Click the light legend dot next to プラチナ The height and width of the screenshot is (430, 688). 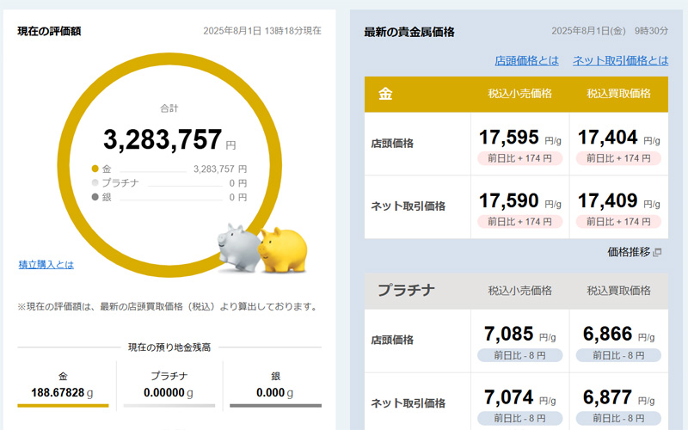[95, 182]
